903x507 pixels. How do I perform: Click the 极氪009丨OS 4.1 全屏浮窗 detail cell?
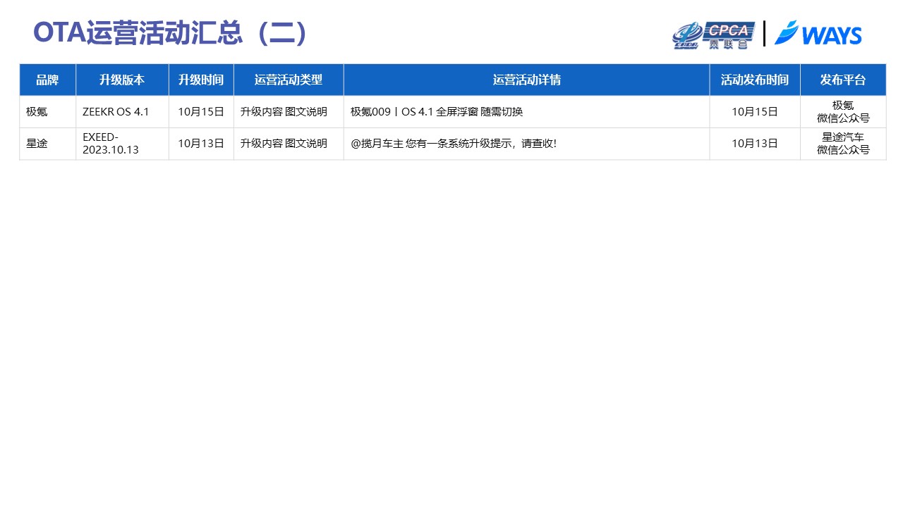(x=526, y=111)
